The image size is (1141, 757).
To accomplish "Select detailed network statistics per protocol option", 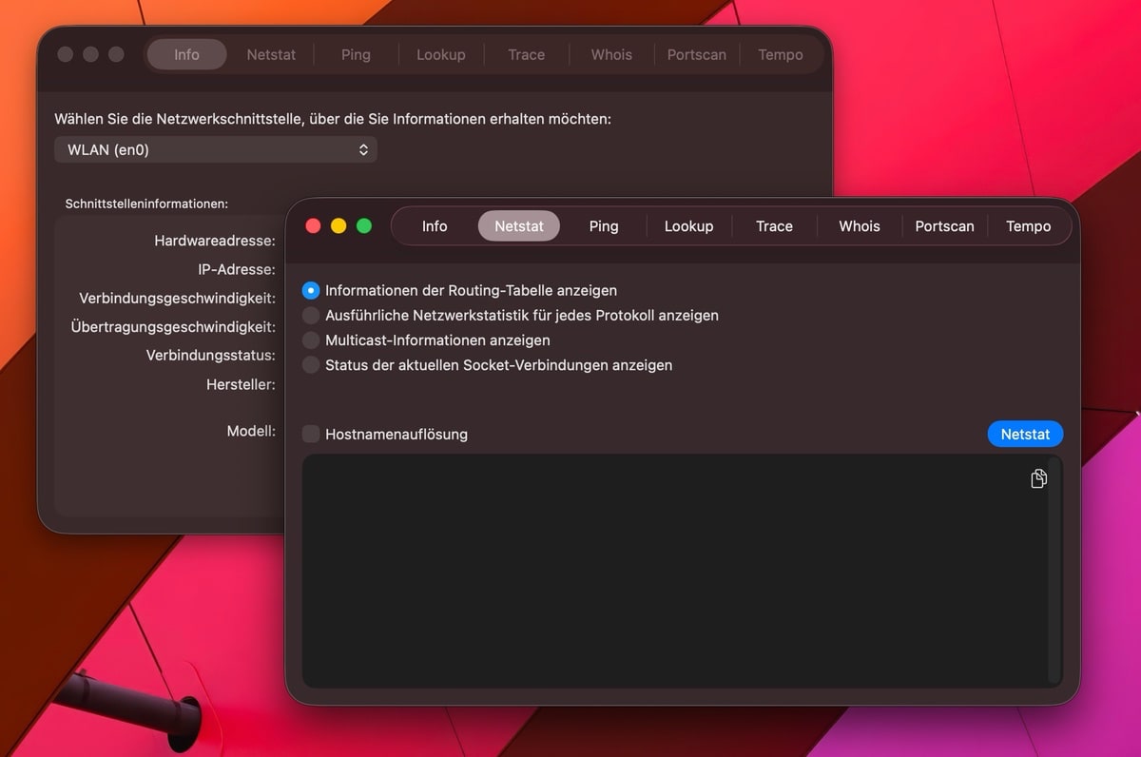I will (x=311, y=315).
